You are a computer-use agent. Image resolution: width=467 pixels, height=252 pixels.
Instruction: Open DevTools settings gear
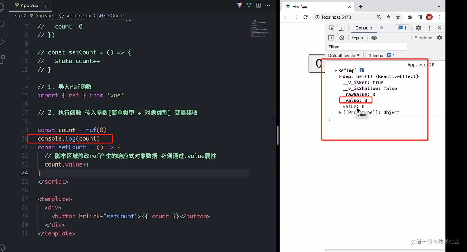coord(419,28)
